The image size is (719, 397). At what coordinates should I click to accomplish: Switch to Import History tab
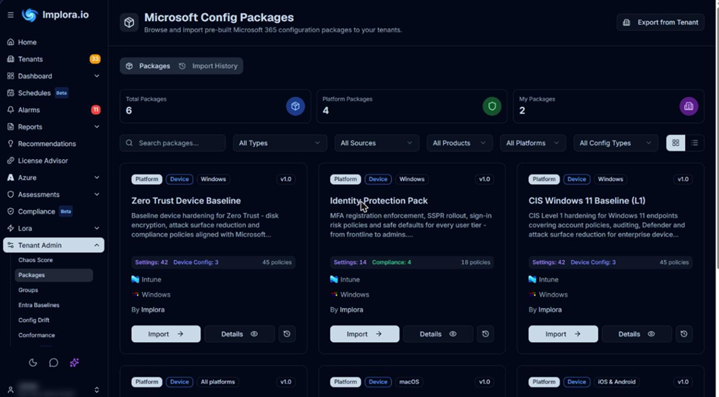(x=208, y=66)
